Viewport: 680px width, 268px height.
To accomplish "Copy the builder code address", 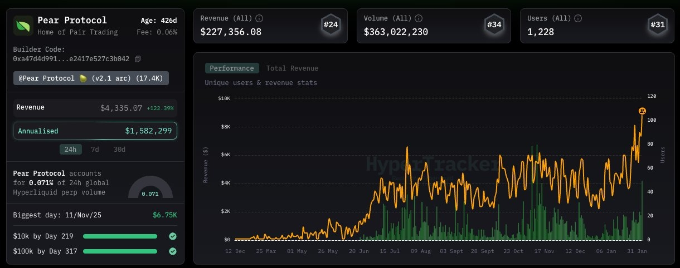I will 138,59.
